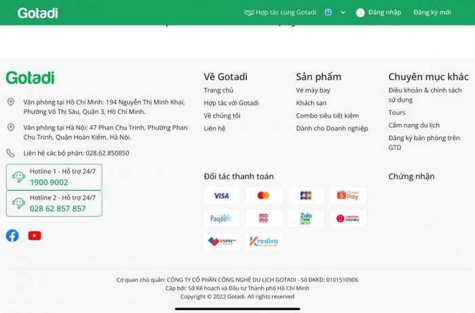The image size is (475, 313).
Task: Click the Mastercard payment logo
Action: [263, 196]
